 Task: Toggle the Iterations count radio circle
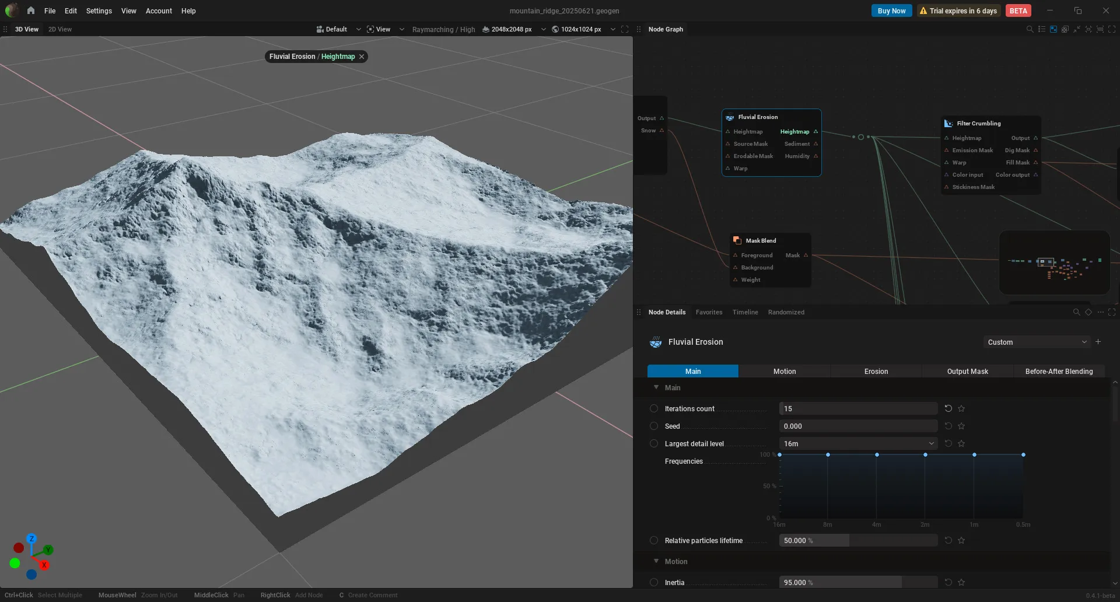[x=654, y=408]
